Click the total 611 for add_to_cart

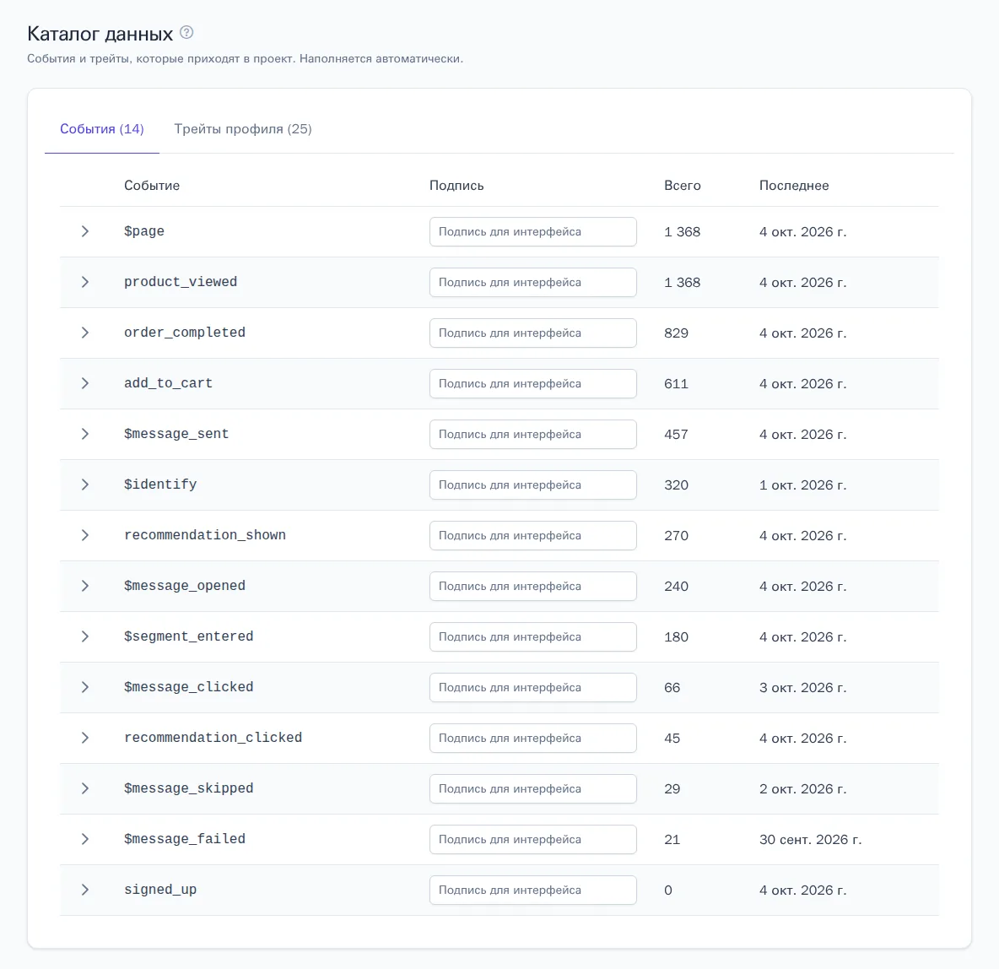[x=676, y=384]
